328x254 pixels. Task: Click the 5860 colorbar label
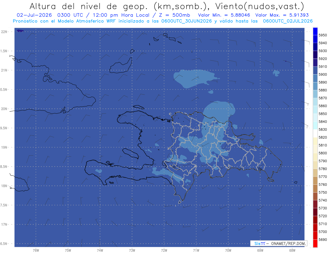323,106
